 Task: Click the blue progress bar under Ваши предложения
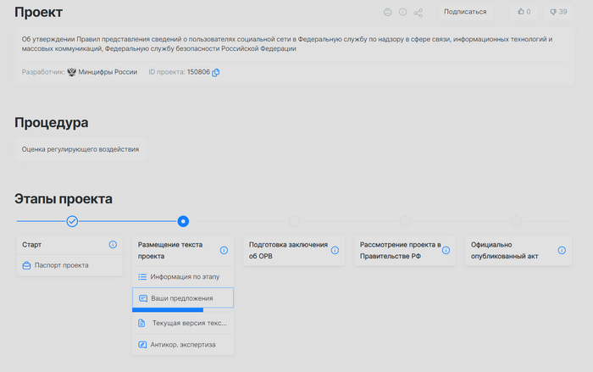coord(168,310)
